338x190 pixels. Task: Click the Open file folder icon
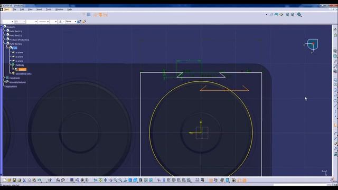coord(10,180)
